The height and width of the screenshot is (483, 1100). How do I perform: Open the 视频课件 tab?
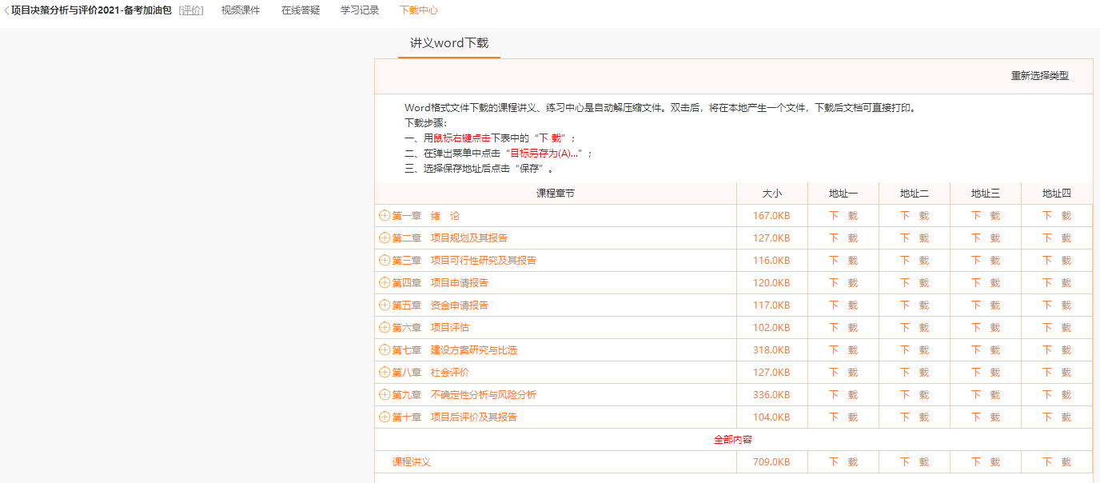click(241, 10)
